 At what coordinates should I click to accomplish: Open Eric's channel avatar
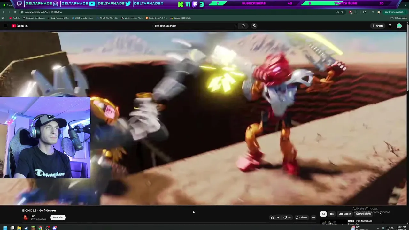26,218
